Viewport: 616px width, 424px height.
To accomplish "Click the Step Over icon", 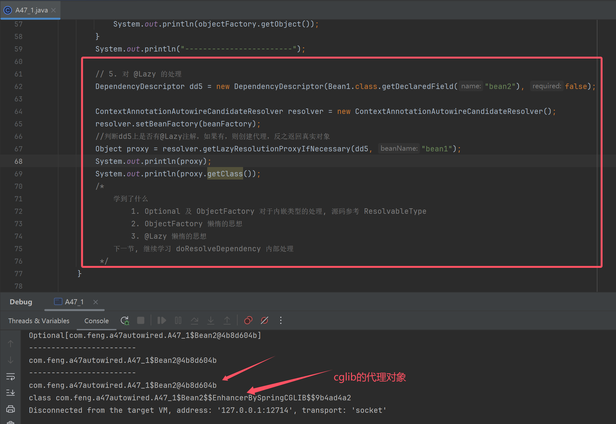I will click(x=194, y=321).
